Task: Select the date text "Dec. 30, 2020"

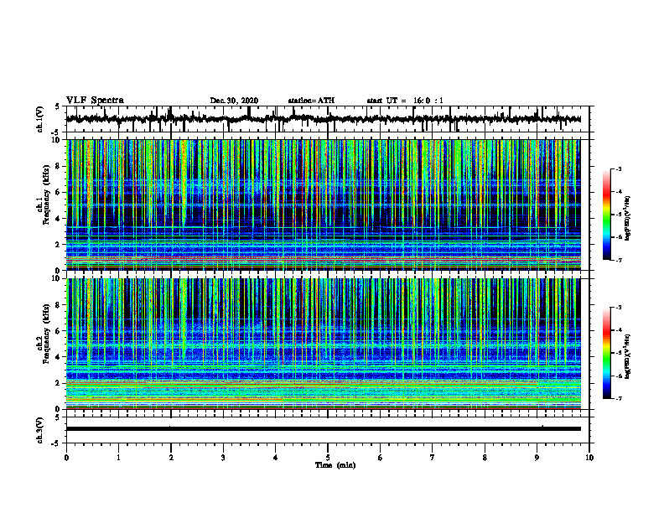Action: click(234, 101)
